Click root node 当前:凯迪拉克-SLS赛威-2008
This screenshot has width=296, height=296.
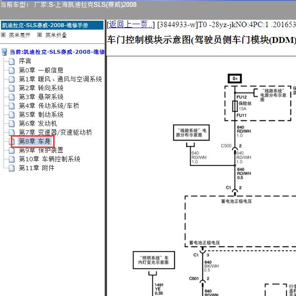[57, 52]
